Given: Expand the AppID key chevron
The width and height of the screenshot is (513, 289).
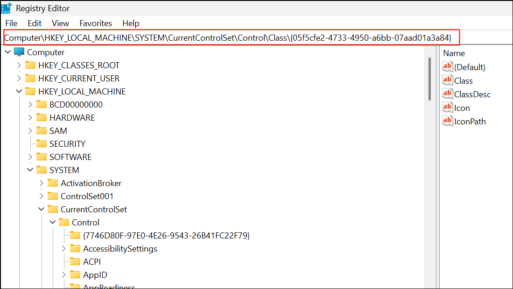Looking at the screenshot, I should point(64,275).
